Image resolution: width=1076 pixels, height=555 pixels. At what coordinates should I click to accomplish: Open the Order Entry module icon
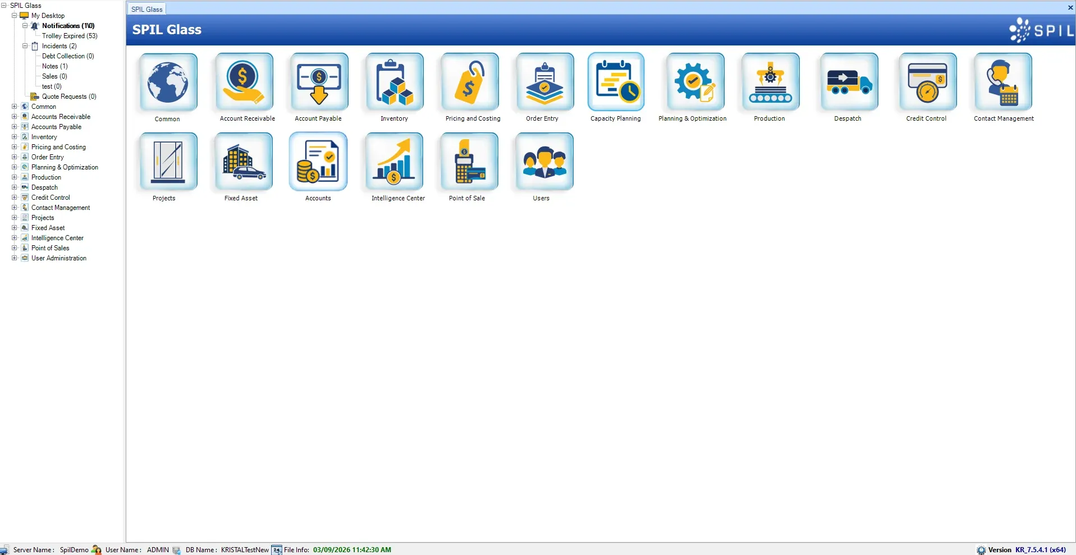(x=544, y=82)
